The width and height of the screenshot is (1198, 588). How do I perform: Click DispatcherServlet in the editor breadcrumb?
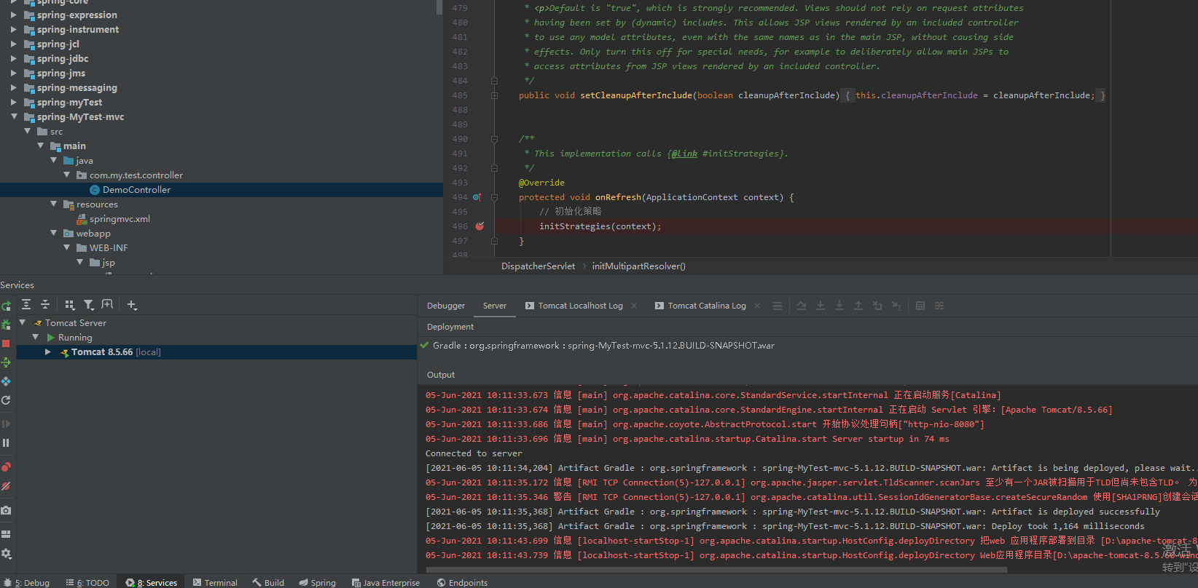tap(538, 266)
